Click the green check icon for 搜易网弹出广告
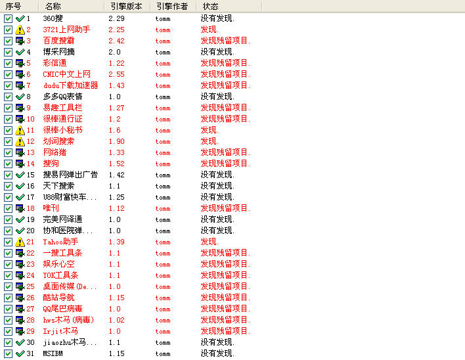The height and width of the screenshot is (360, 465). (x=20, y=175)
